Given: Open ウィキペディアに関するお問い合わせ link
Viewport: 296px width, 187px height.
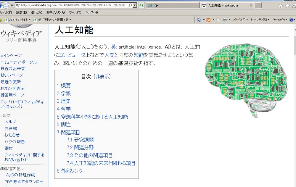Looking at the screenshot, I should pyautogui.click(x=25, y=157).
